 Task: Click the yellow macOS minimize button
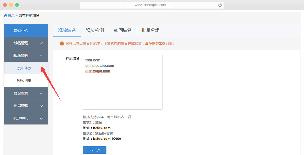click(11, 5)
